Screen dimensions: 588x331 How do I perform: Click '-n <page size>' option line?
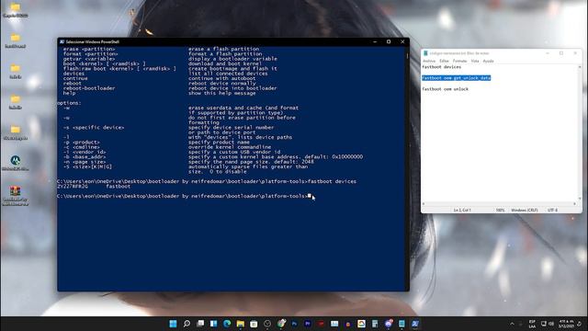[85, 162]
